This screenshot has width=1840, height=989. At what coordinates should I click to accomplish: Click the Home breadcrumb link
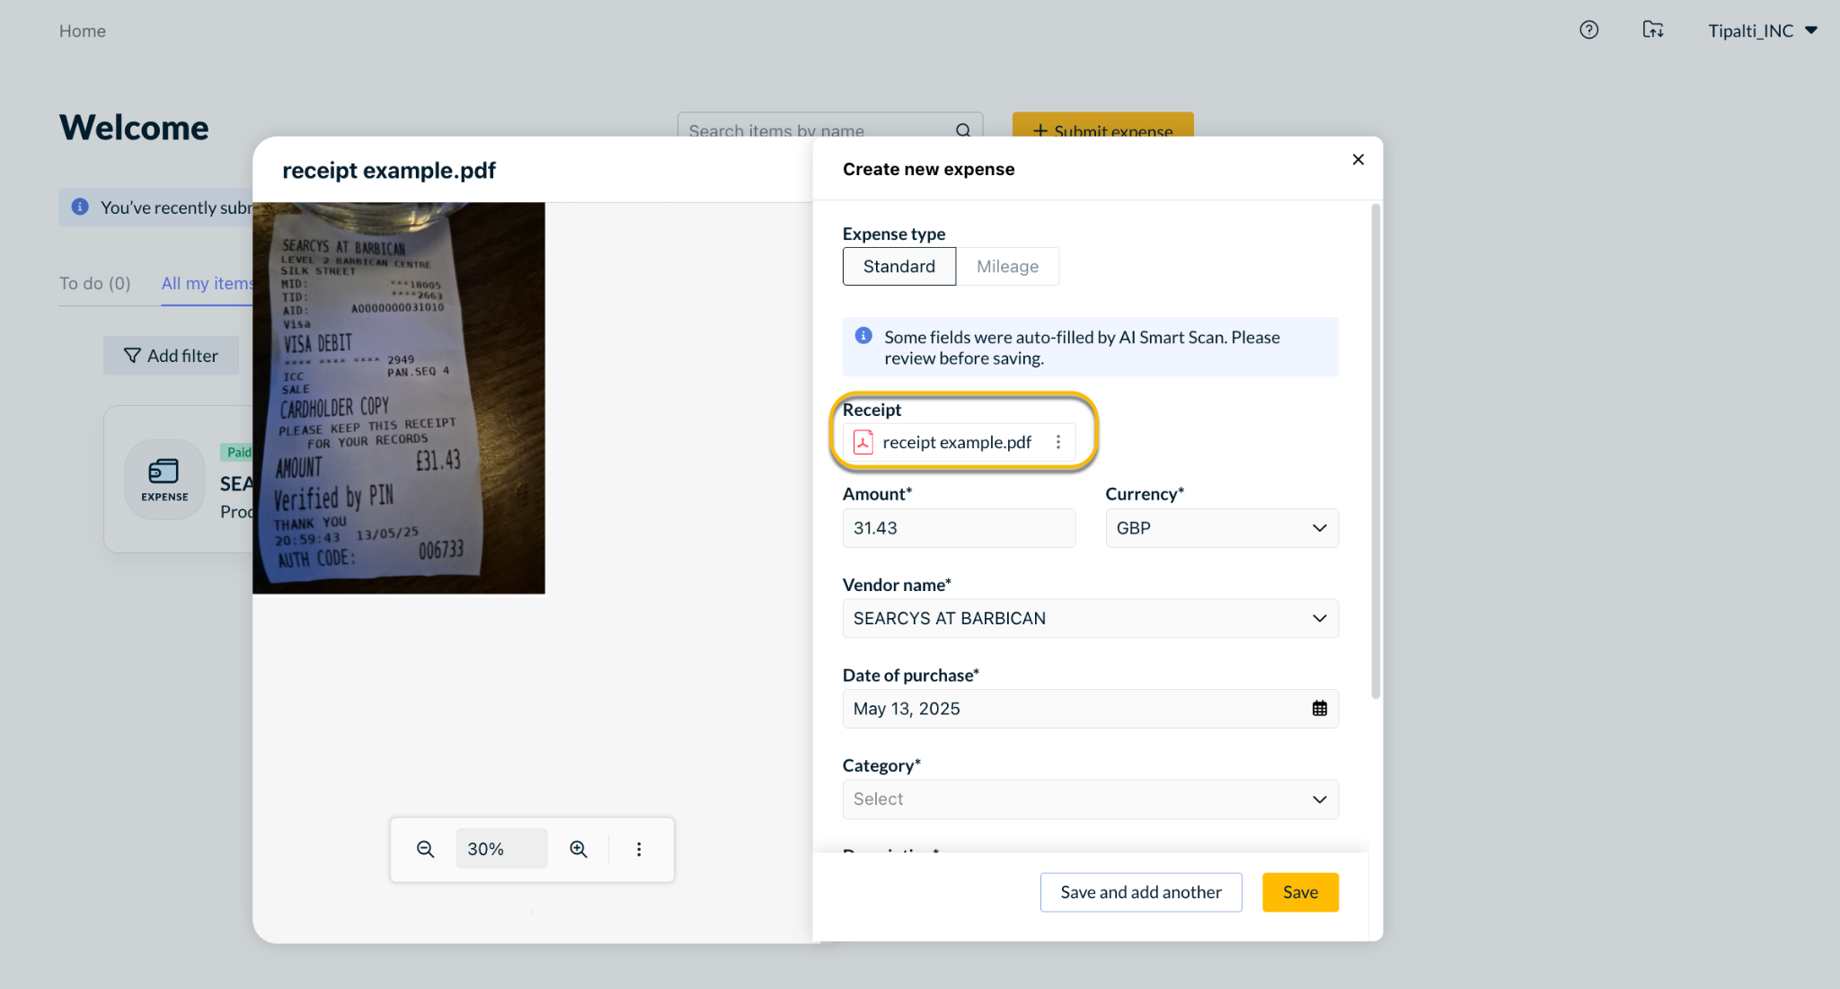pyautogui.click(x=83, y=31)
